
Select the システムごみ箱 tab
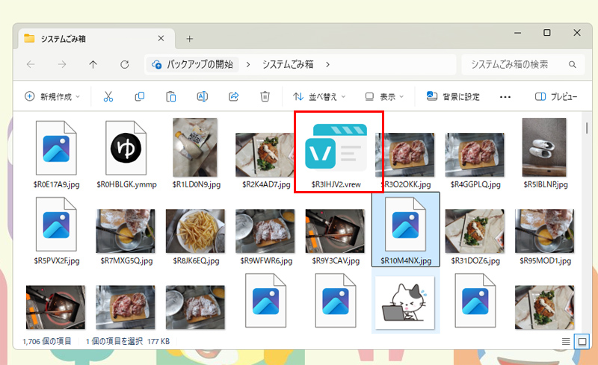pyautogui.click(x=90, y=38)
